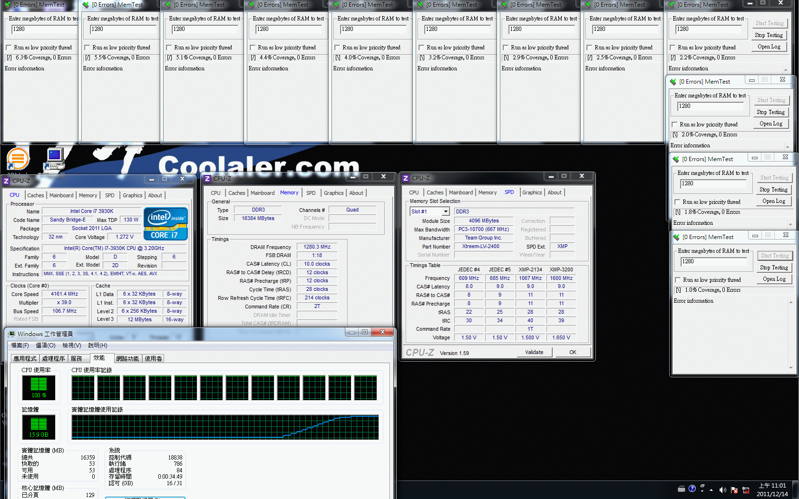Open the Slot #1 memory slot dropdown
This screenshot has height=499, width=799.
point(446,211)
